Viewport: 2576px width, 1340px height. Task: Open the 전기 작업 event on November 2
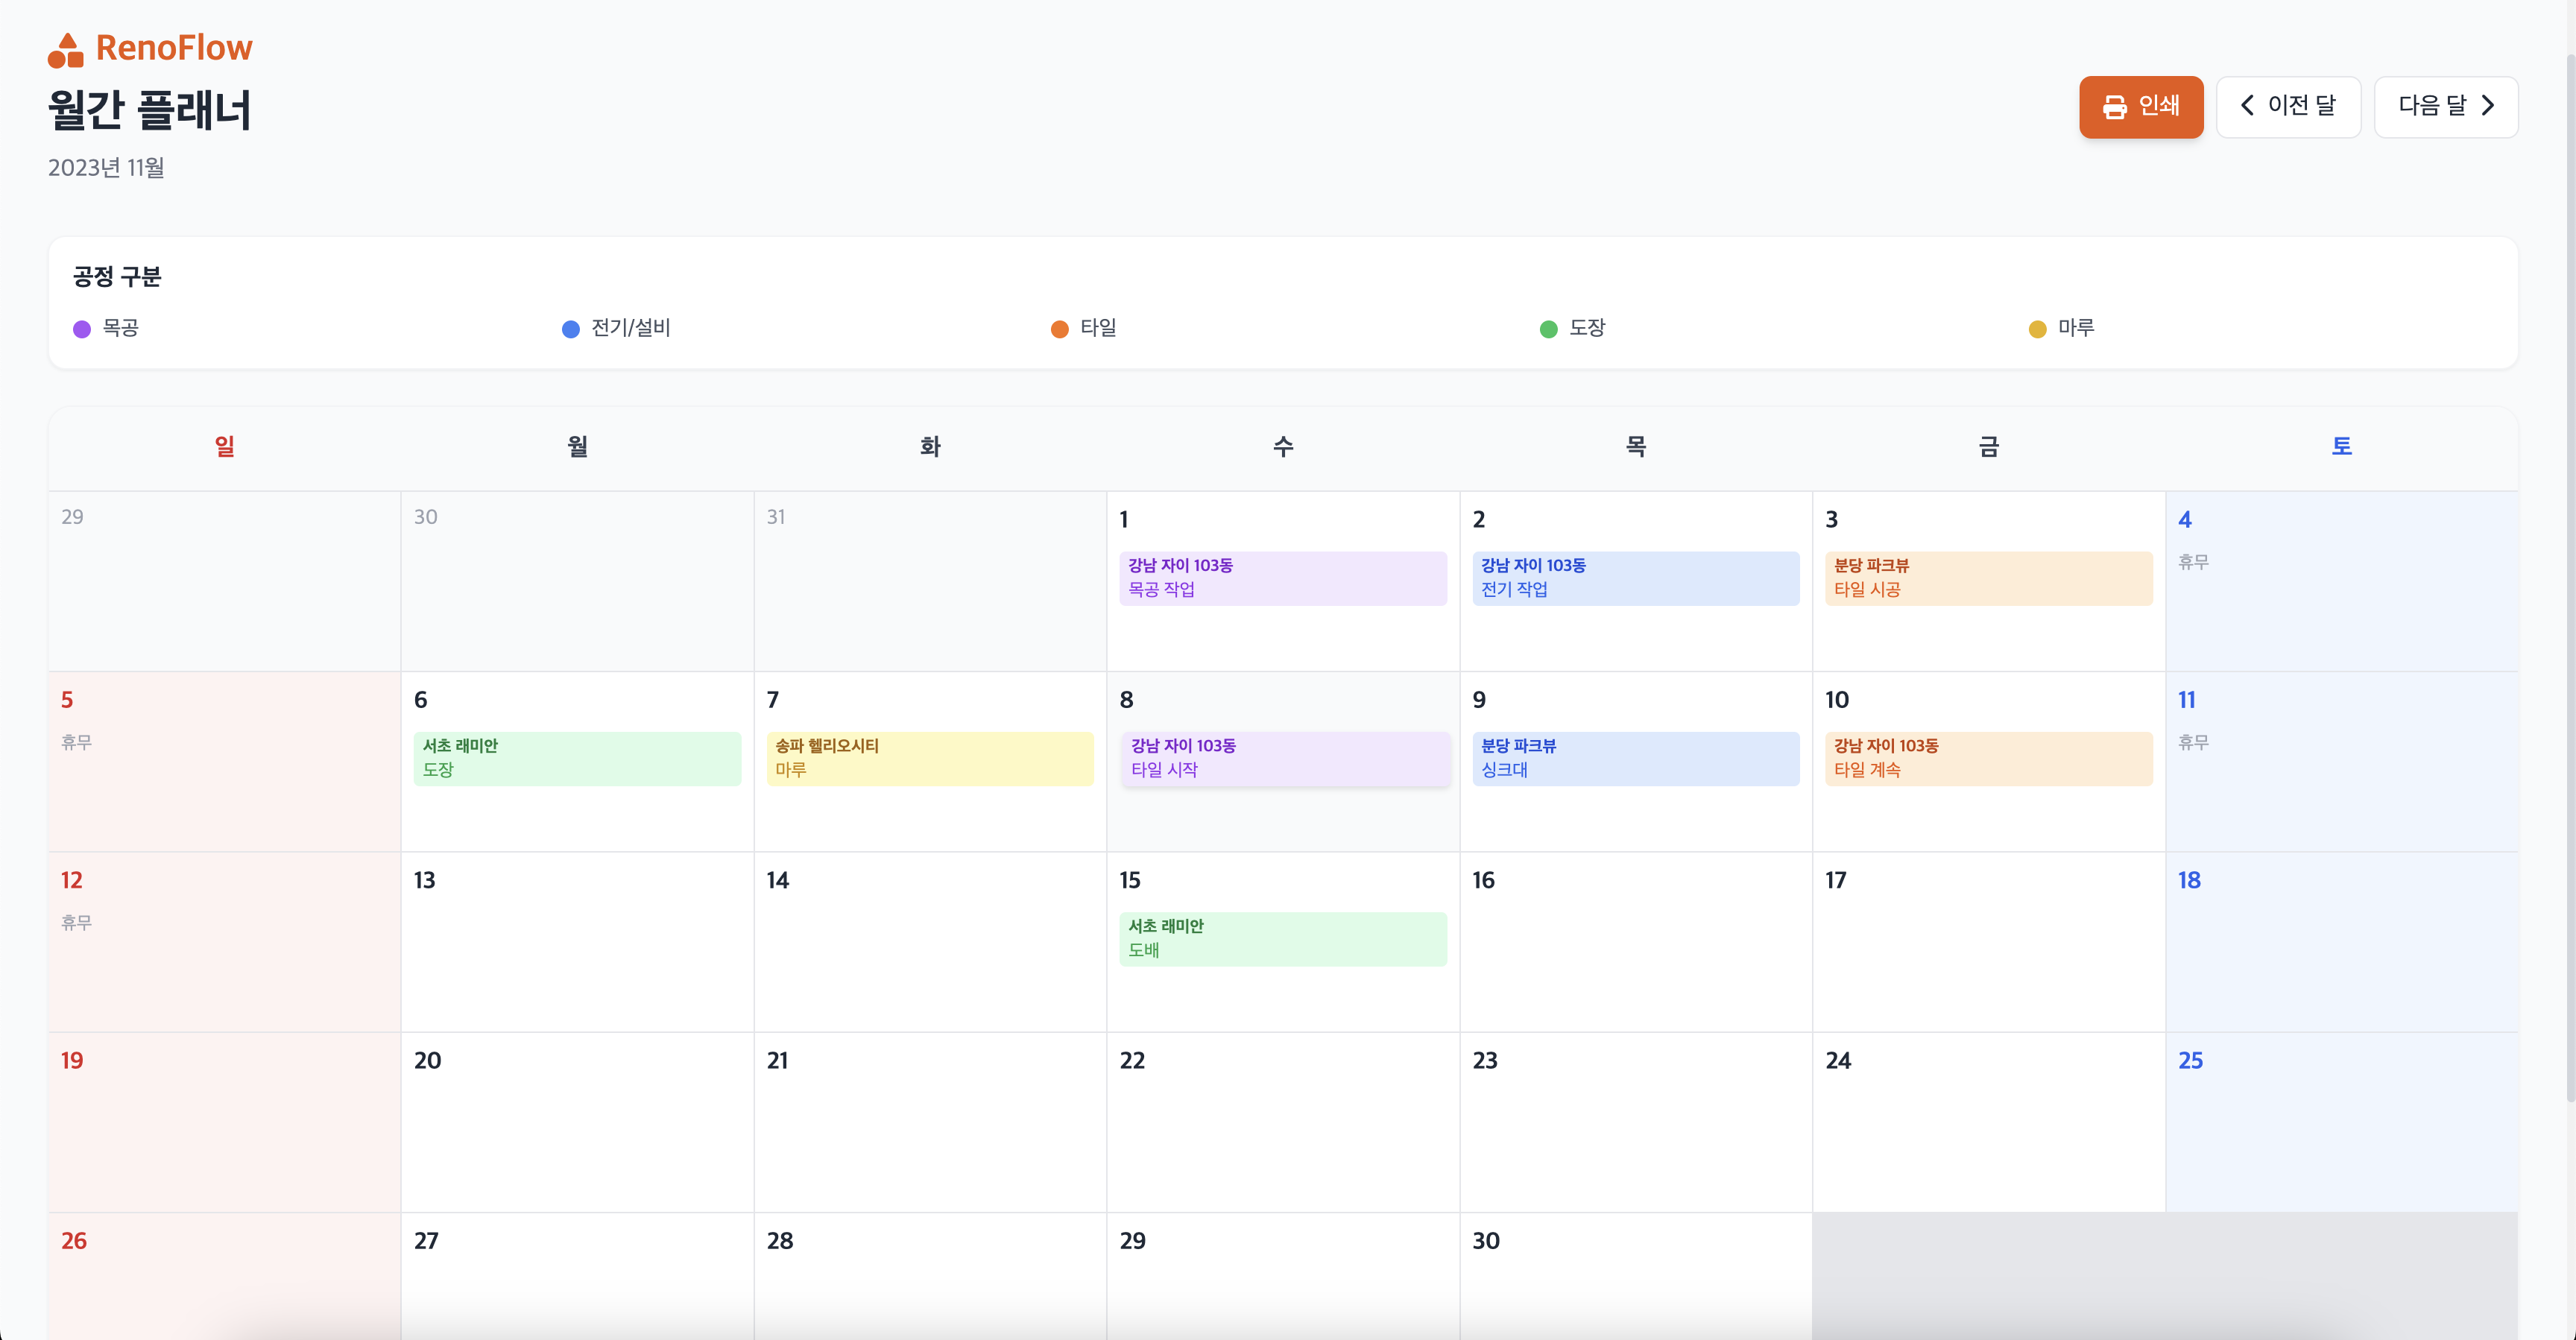[x=1635, y=578]
